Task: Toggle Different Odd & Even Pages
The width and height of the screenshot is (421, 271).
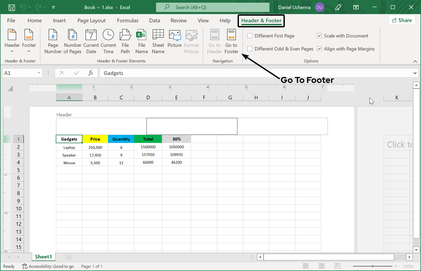Action: coord(250,49)
